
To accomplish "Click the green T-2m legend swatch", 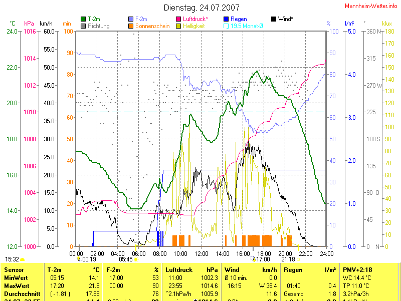I will [x=83, y=19].
